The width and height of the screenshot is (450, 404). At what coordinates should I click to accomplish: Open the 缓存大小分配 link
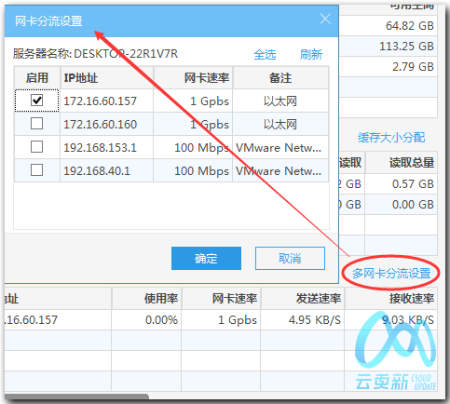tap(391, 138)
